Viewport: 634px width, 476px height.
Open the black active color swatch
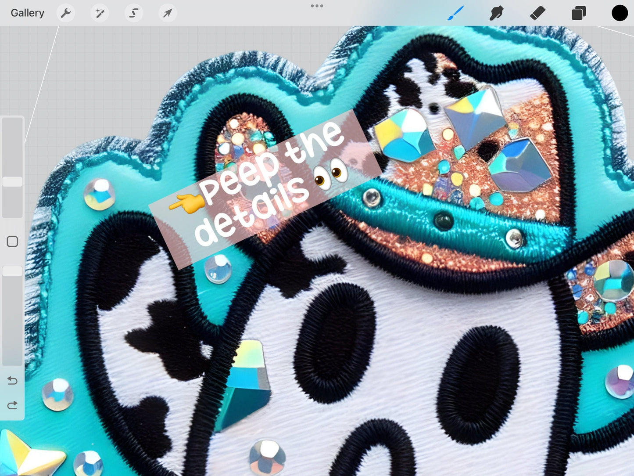(x=620, y=13)
